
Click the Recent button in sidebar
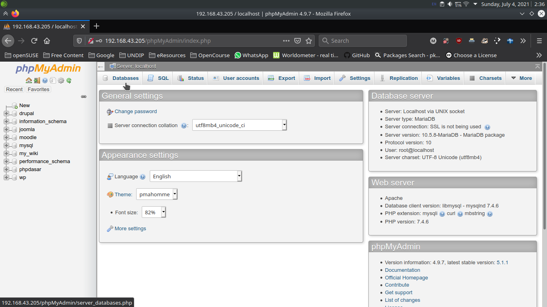[14, 90]
